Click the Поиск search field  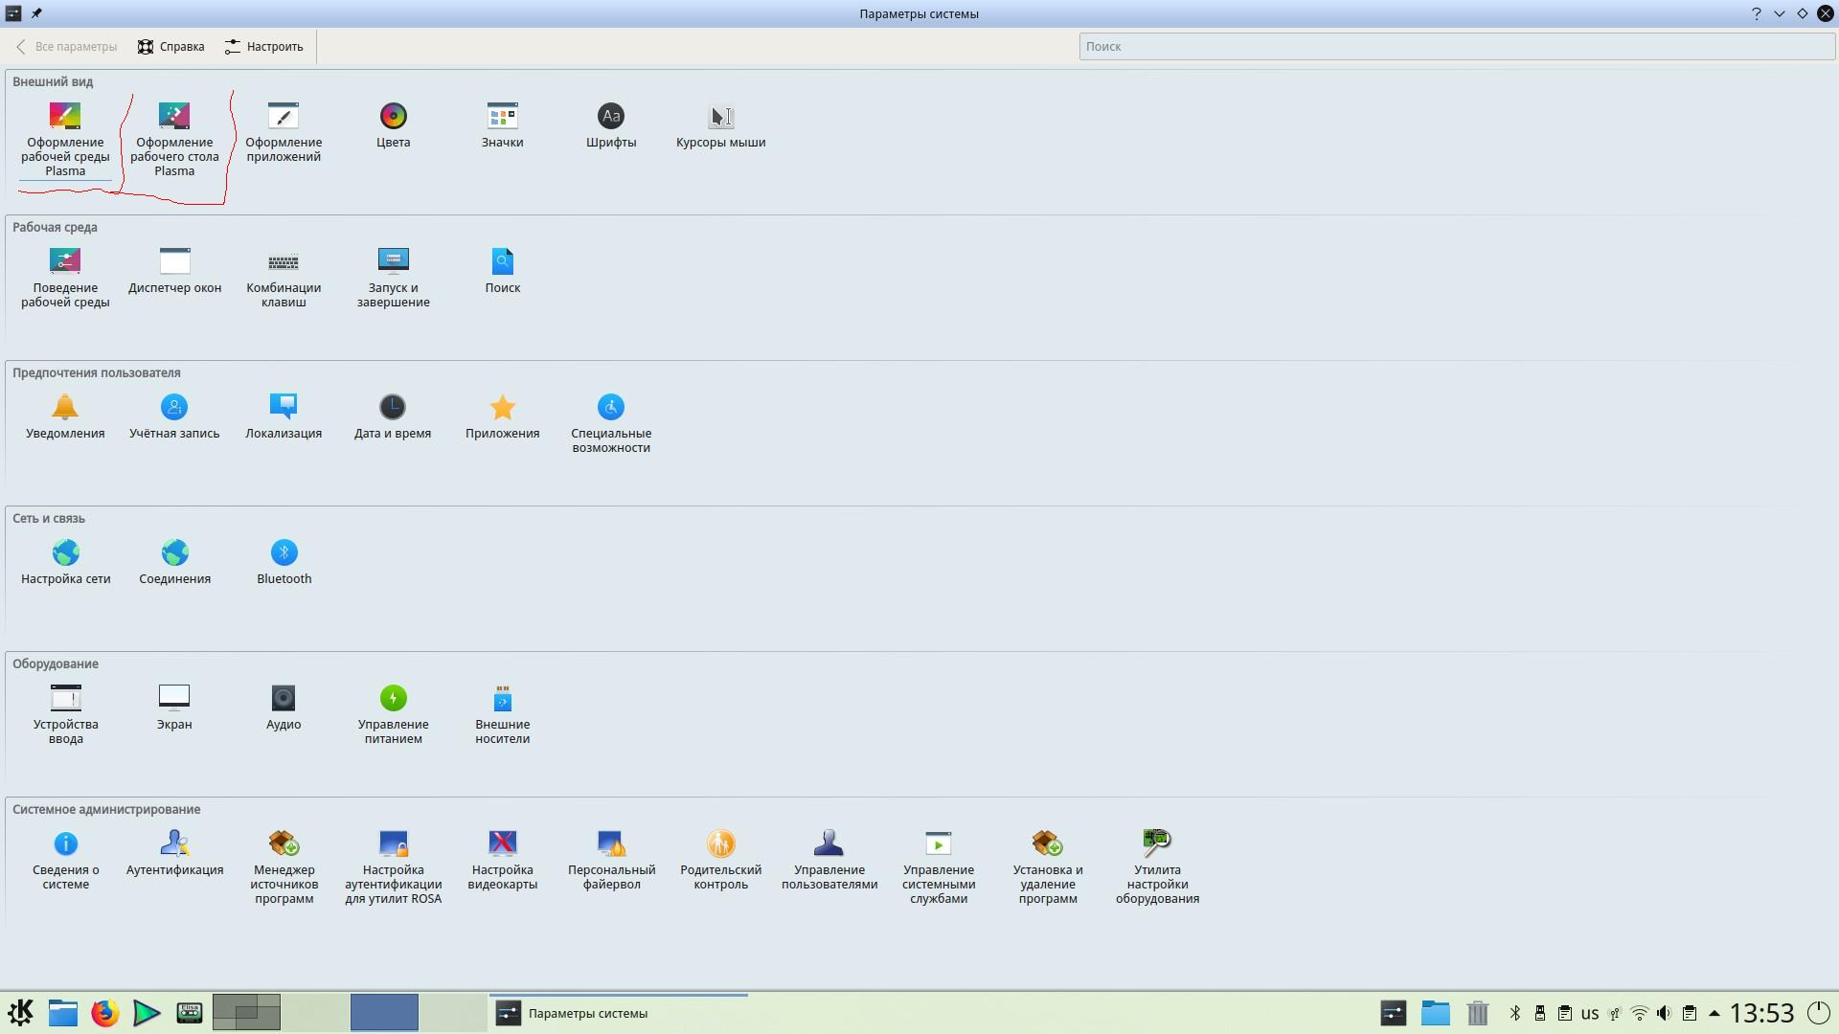click(x=1456, y=46)
